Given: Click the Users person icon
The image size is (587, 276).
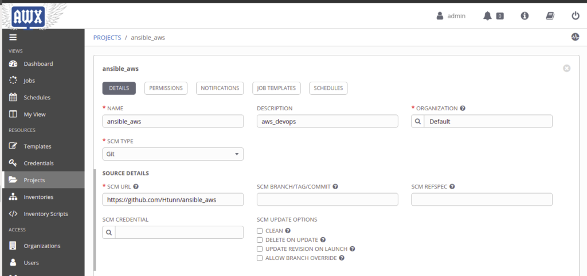Looking at the screenshot, I should [13, 263].
